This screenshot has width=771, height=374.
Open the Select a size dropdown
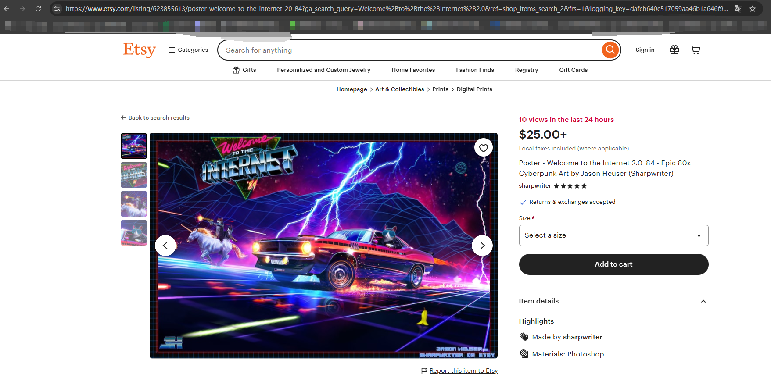[613, 235]
